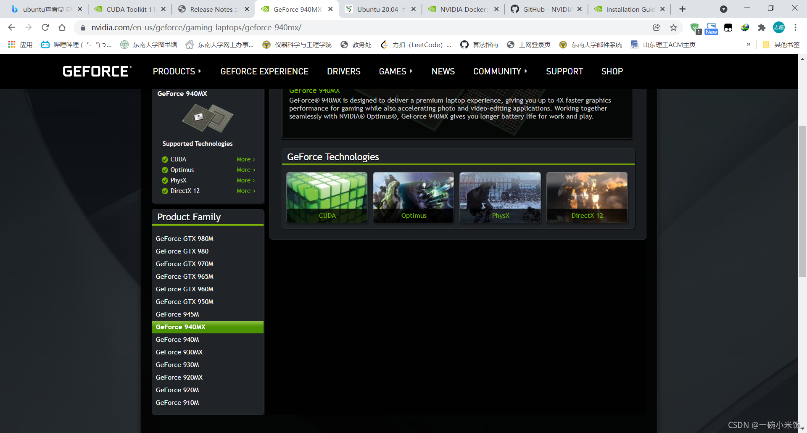
Task: Open the SUPPORT page
Action: pos(564,71)
